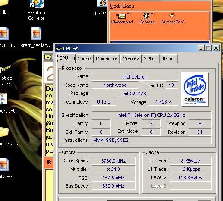Open the StronaWWW sun icon in Gadu-Gadu
This screenshot has height=201, width=223.
(172, 16)
